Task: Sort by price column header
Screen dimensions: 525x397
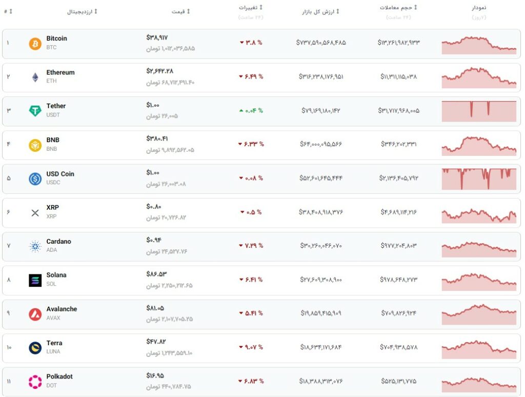Action: [x=181, y=11]
